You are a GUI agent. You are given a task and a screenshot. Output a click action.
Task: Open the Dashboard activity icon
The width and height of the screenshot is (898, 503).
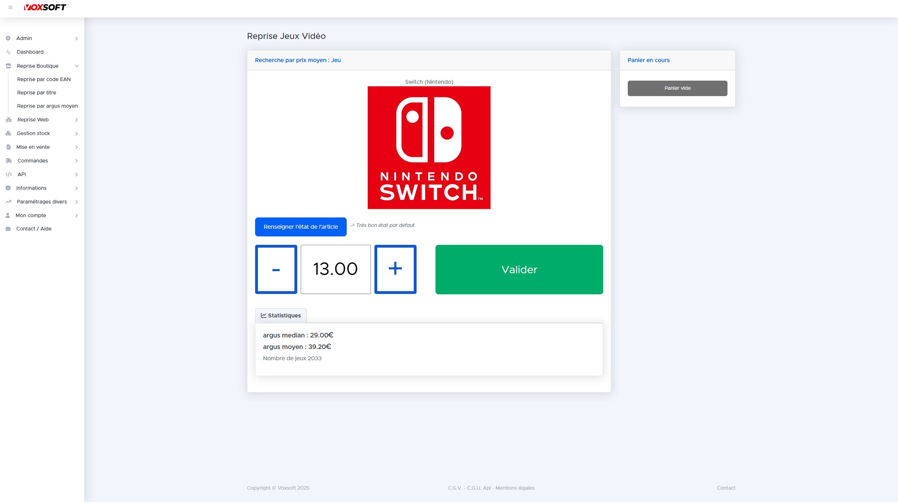pos(8,52)
